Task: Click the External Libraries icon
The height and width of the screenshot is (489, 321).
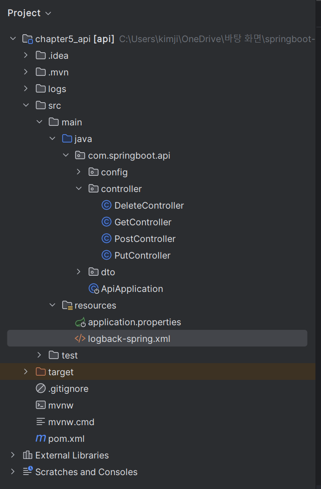Action: point(27,455)
